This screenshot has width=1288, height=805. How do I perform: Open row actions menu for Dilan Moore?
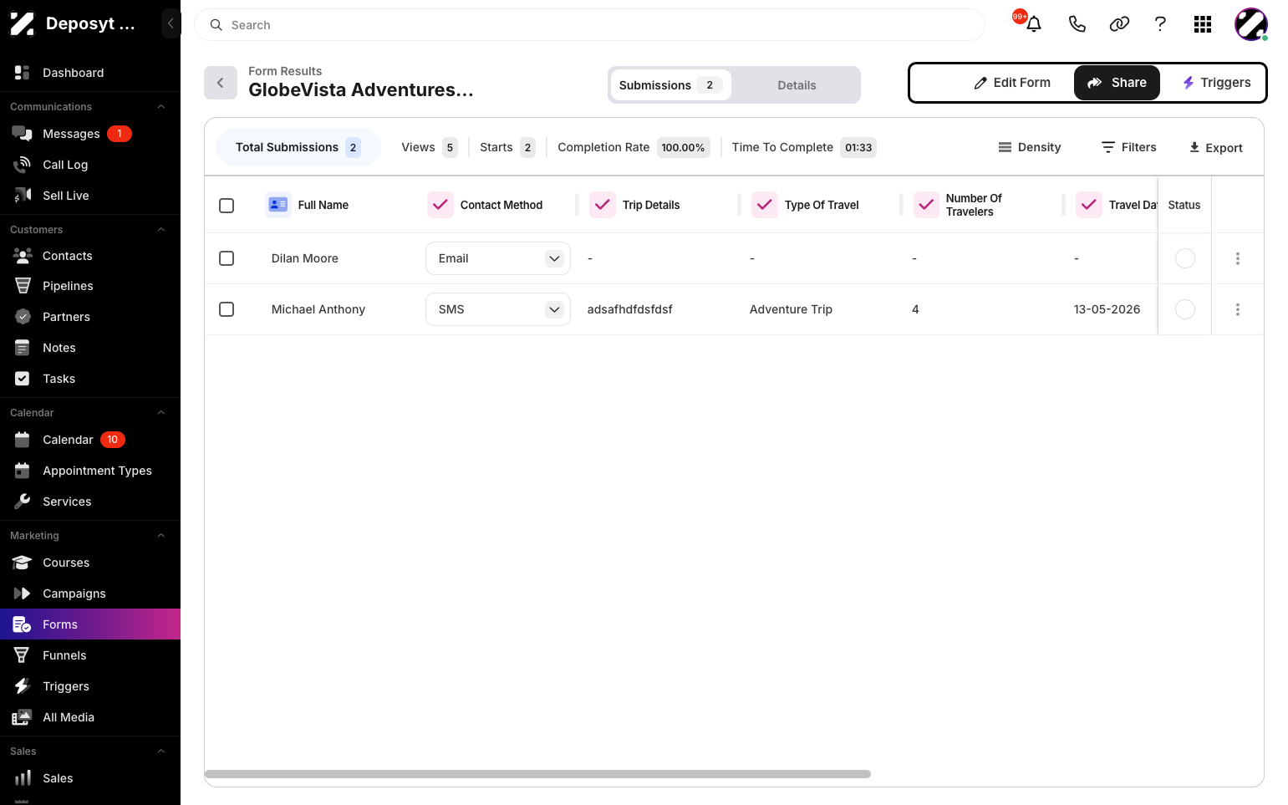(1238, 258)
